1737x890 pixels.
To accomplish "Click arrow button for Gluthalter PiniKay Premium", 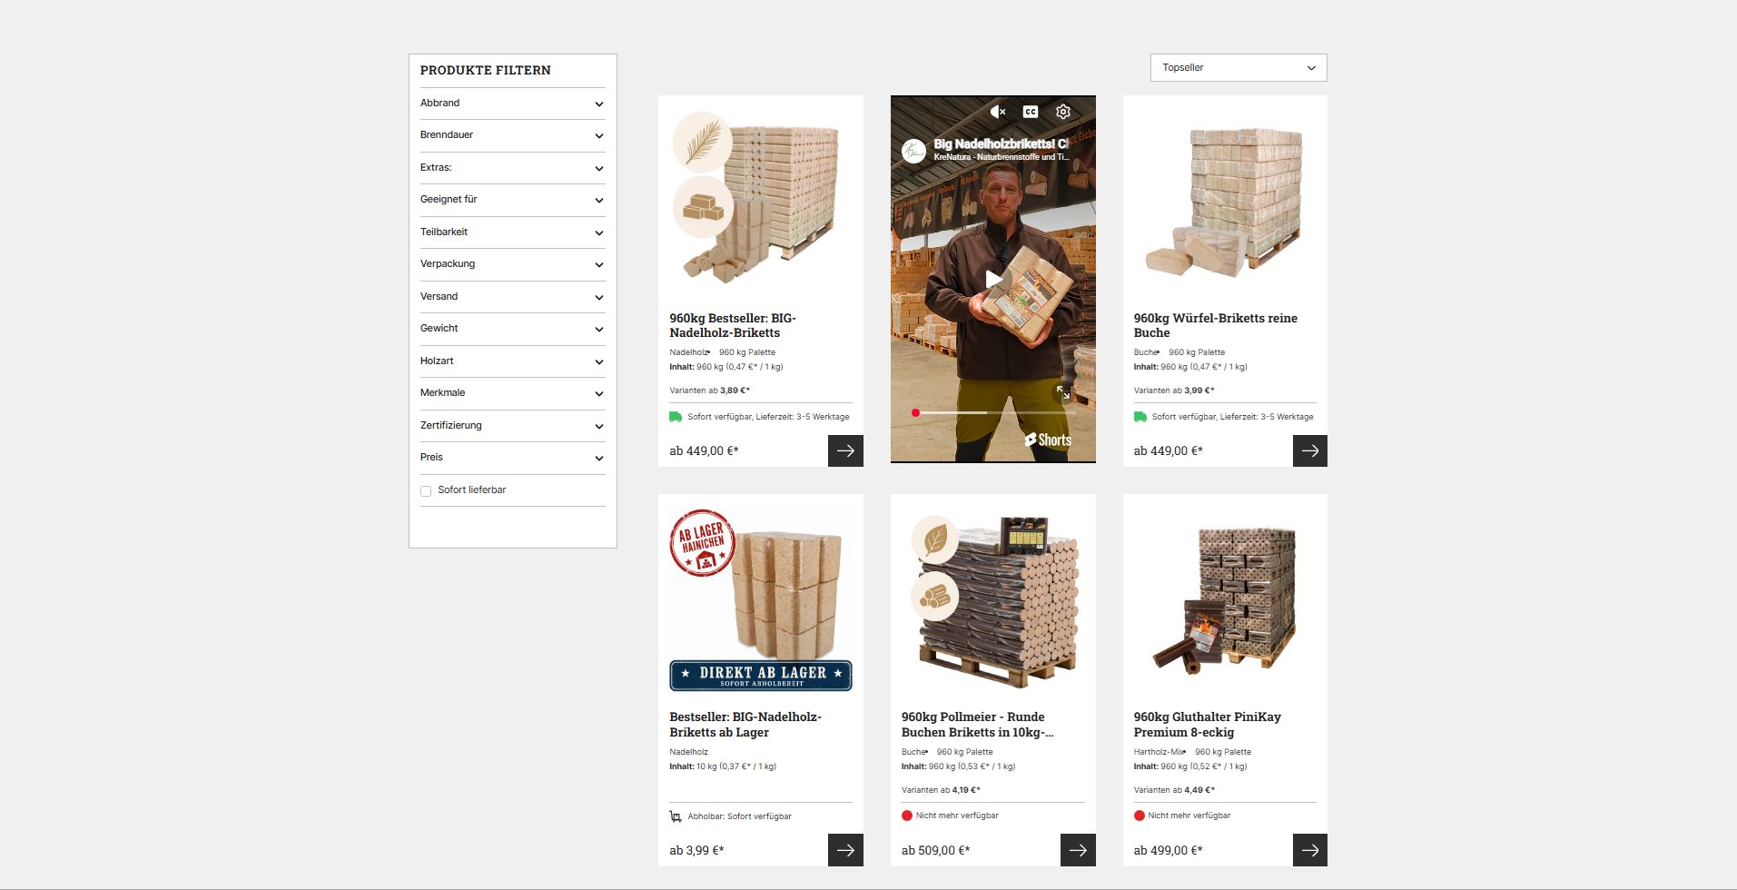I will point(1310,850).
